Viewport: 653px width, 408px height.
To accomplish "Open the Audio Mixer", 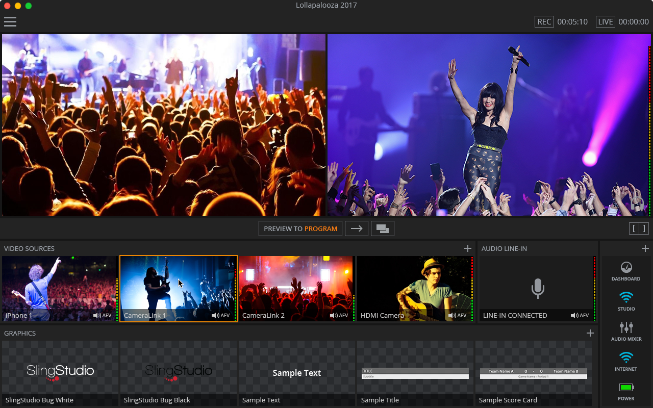I will [626, 331].
